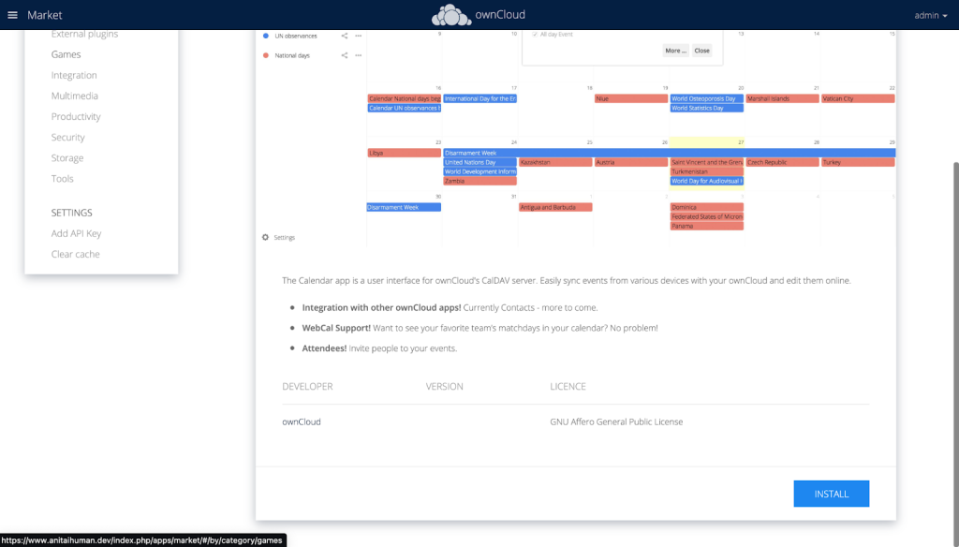Expand the admin user dropdown
The height and width of the screenshot is (547, 959).
pos(931,15)
